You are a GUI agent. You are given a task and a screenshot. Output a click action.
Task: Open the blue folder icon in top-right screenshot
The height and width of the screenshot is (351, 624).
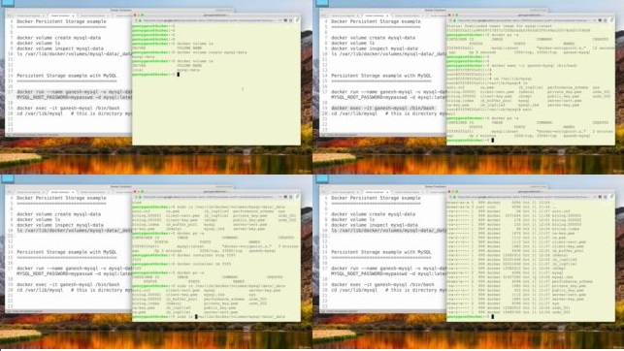tap(322, 3)
